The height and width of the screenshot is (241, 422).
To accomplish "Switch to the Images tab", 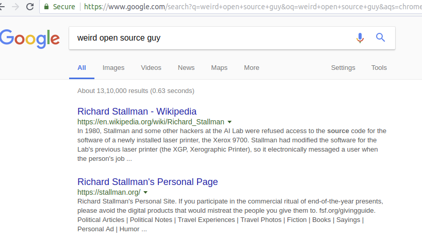I will tap(113, 68).
